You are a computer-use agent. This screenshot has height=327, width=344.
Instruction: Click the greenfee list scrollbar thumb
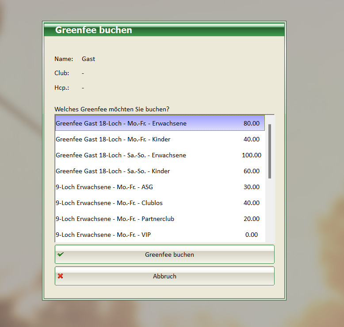270,151
